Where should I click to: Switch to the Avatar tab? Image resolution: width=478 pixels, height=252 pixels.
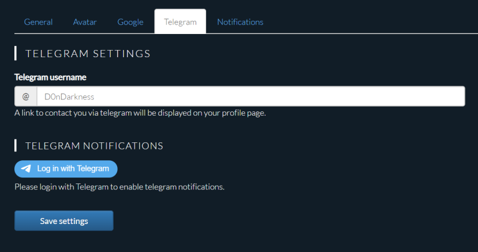click(85, 22)
